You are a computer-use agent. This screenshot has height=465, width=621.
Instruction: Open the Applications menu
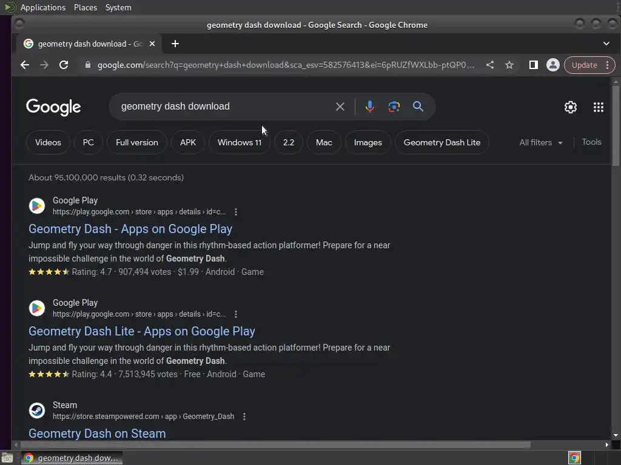coord(43,7)
